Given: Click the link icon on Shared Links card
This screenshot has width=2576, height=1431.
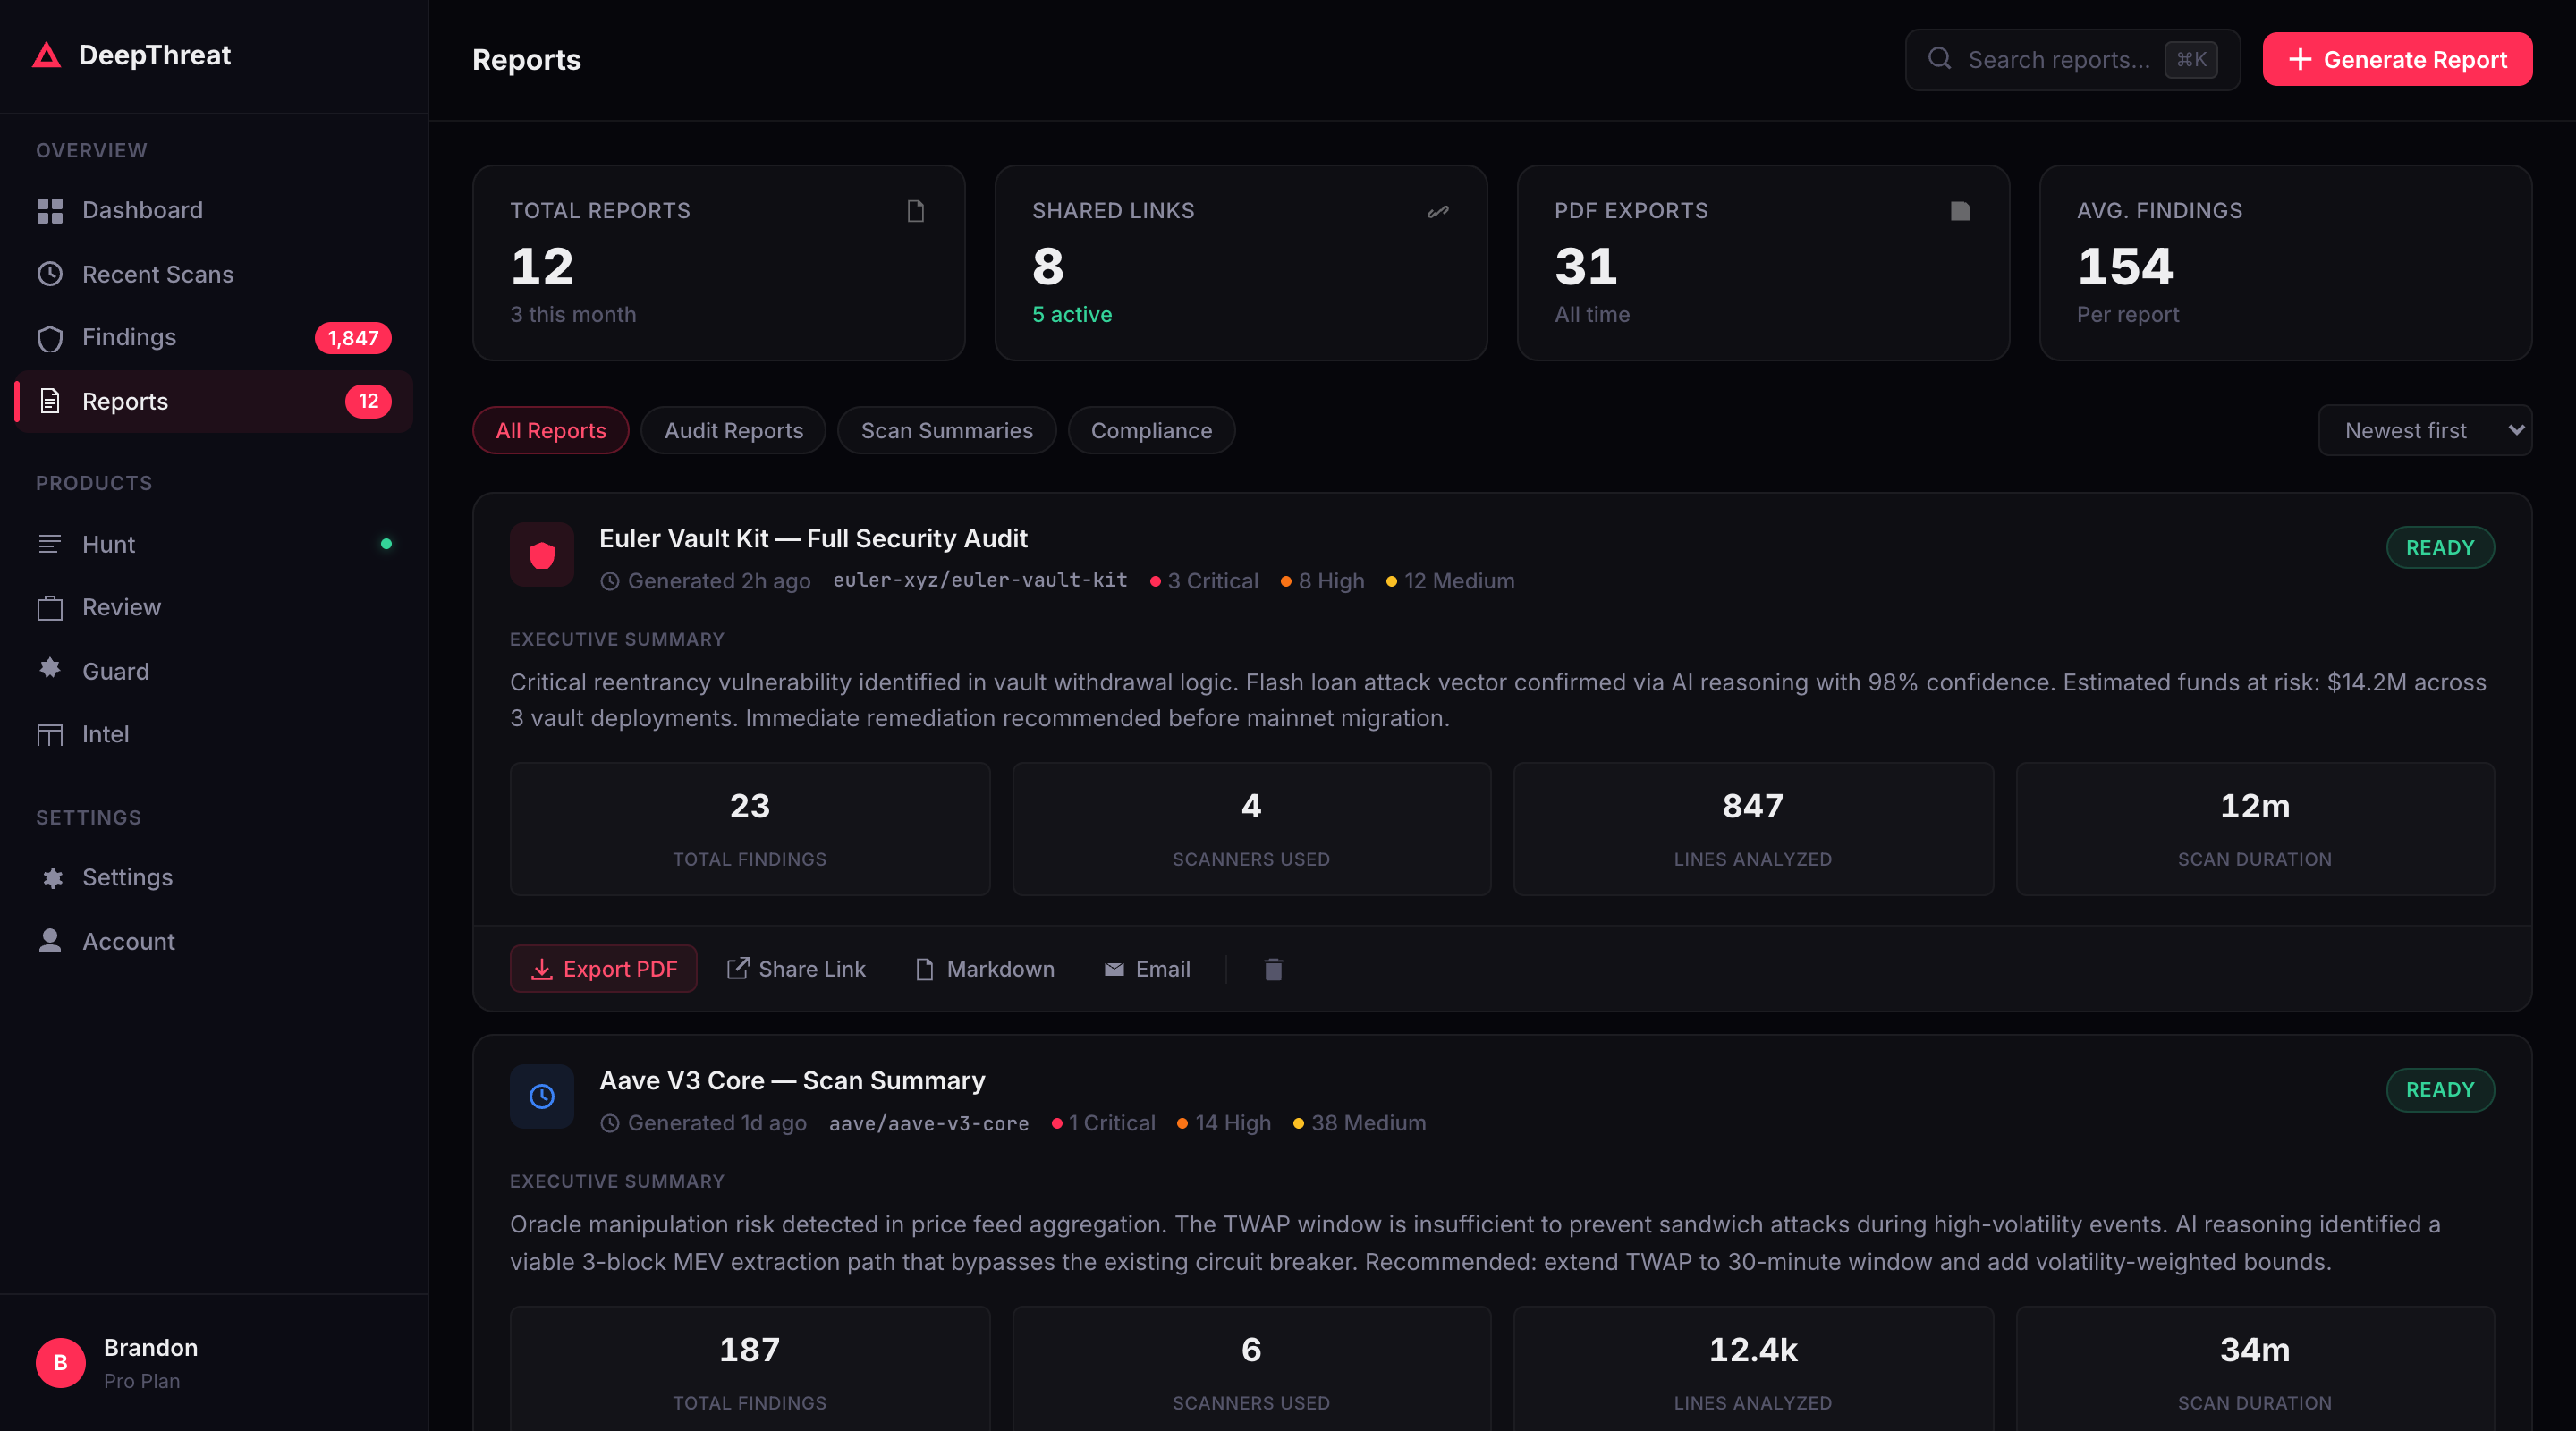Looking at the screenshot, I should pyautogui.click(x=1437, y=211).
